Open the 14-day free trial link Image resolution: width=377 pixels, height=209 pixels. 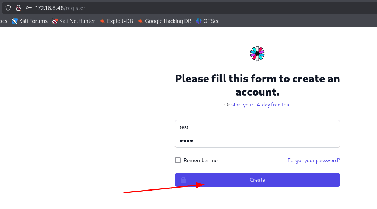tap(261, 104)
